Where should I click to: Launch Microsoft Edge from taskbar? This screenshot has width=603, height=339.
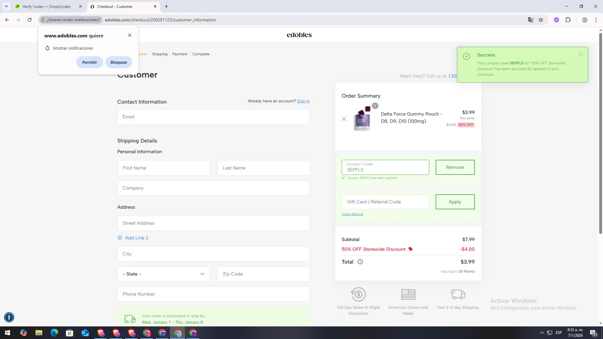point(54,333)
